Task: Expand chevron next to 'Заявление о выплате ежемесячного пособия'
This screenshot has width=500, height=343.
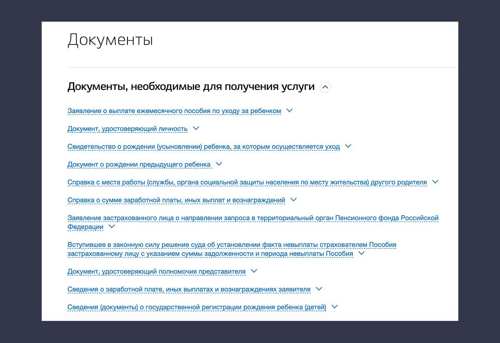Action: (290, 111)
